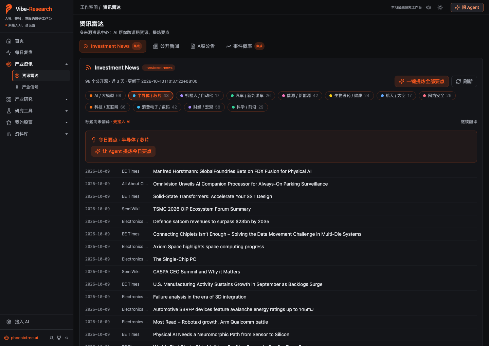The image size is (489, 346).
Task: Open 'Defence satcom revenues' article
Action: coord(211,222)
